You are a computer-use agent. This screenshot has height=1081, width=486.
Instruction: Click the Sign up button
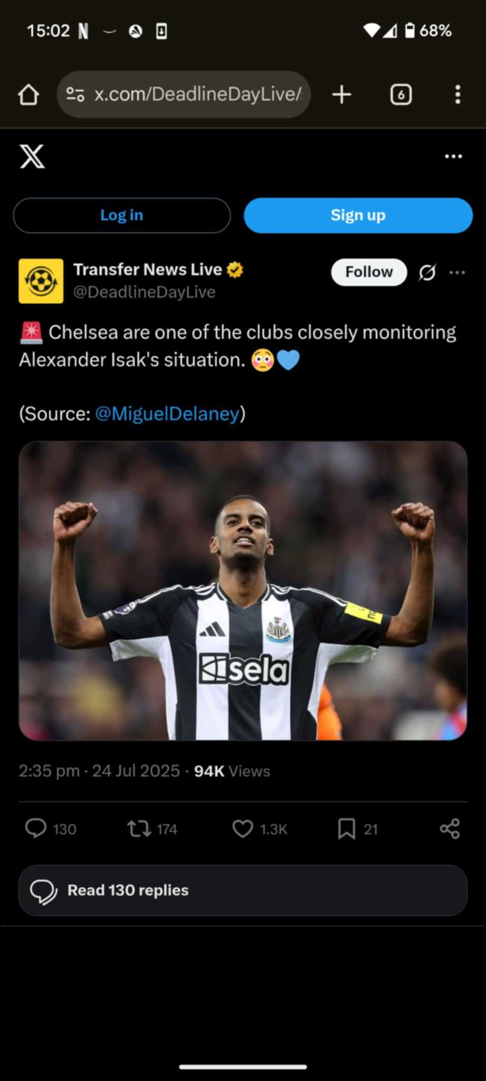coord(358,215)
